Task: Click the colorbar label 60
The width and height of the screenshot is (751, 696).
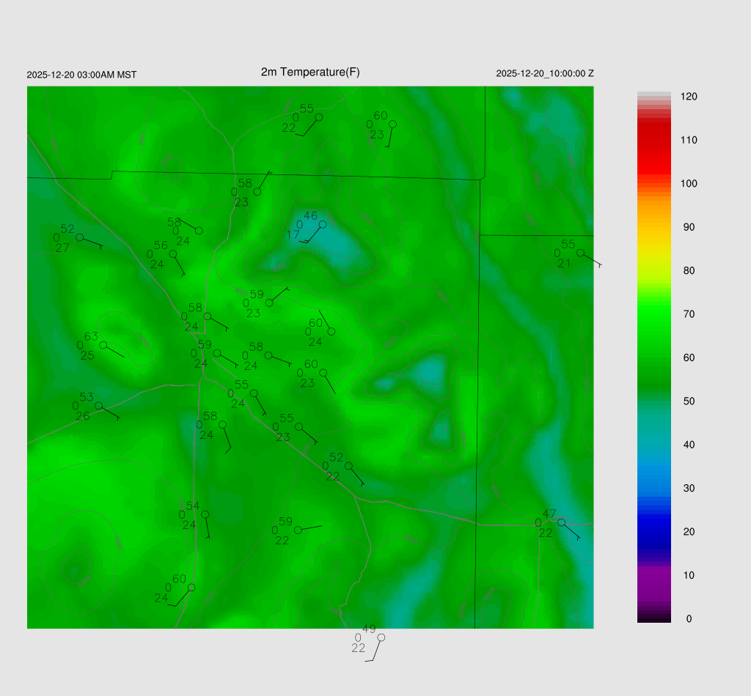Action: 689,358
